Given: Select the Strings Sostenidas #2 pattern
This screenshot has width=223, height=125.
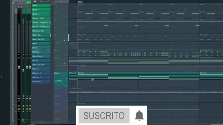Looking at the screenshot, I should [x=41, y=27].
